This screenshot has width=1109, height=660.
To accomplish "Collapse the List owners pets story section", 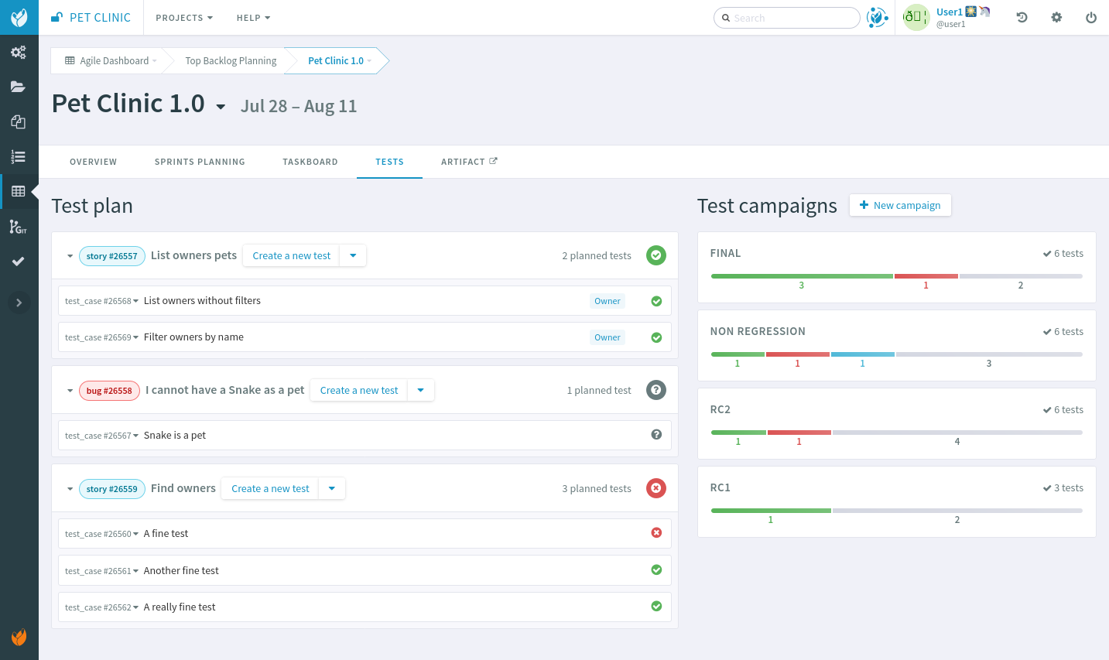I will (70, 256).
